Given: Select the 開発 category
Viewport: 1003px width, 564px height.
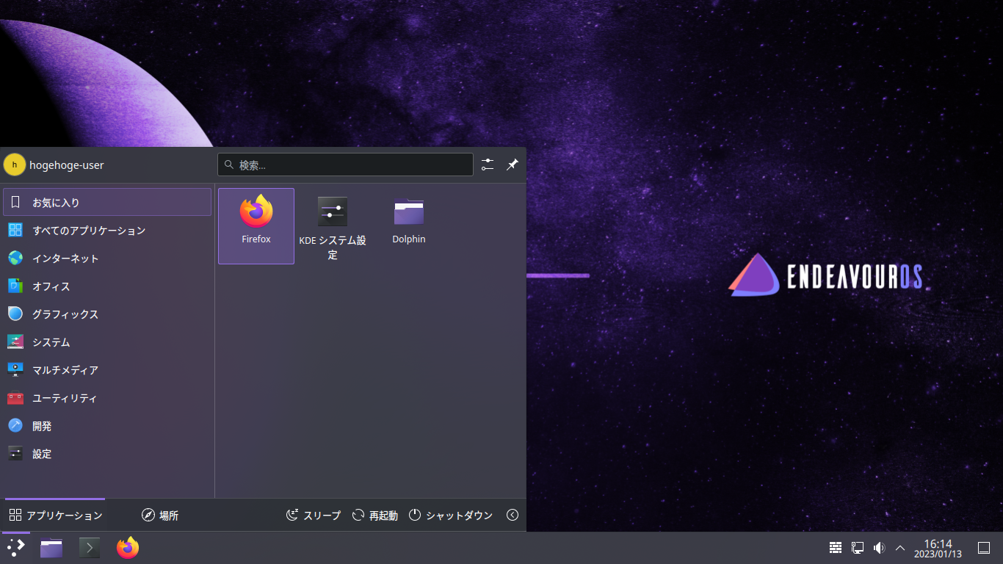Looking at the screenshot, I should point(107,425).
